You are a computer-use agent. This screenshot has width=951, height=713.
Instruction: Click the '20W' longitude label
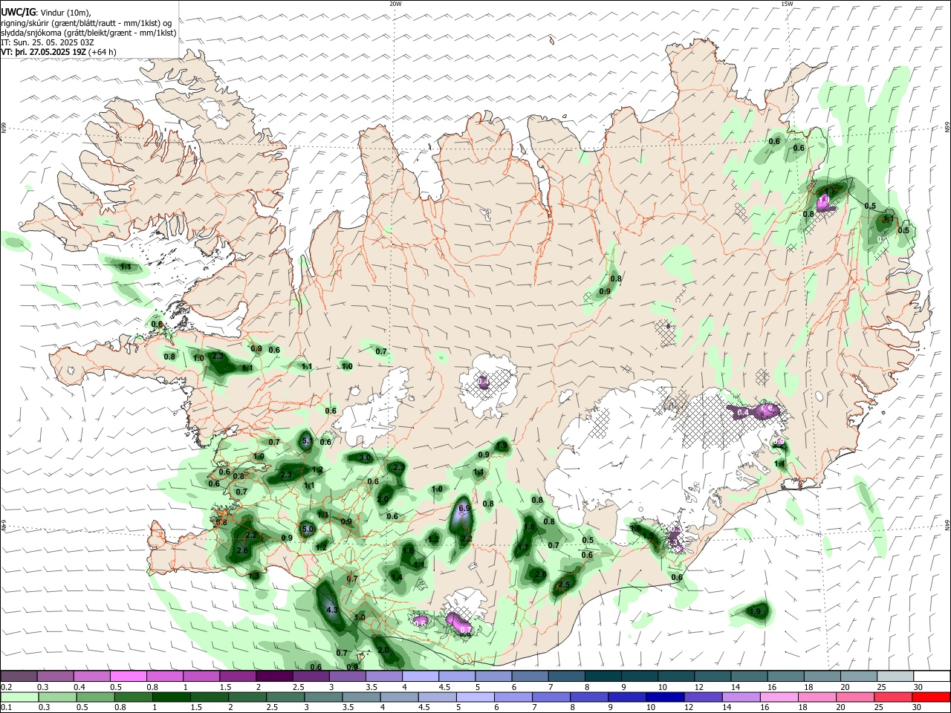tap(395, 4)
